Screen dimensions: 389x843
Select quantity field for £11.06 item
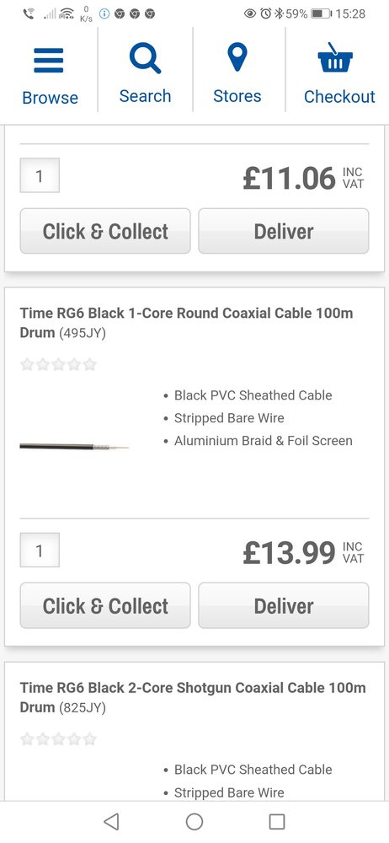click(x=40, y=175)
